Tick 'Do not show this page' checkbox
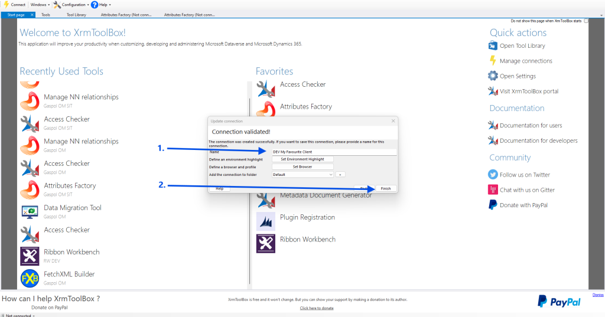The image size is (605, 317). [x=586, y=21]
